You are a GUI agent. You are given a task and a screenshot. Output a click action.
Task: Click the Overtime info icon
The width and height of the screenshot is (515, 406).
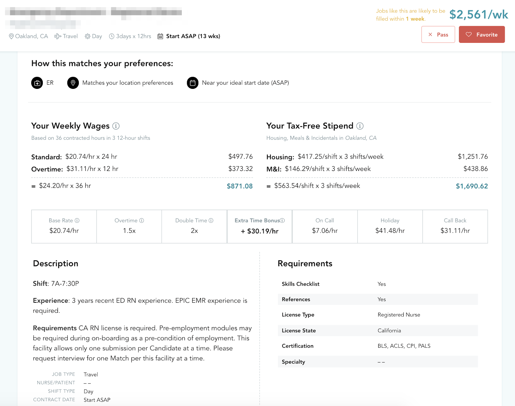tap(142, 221)
